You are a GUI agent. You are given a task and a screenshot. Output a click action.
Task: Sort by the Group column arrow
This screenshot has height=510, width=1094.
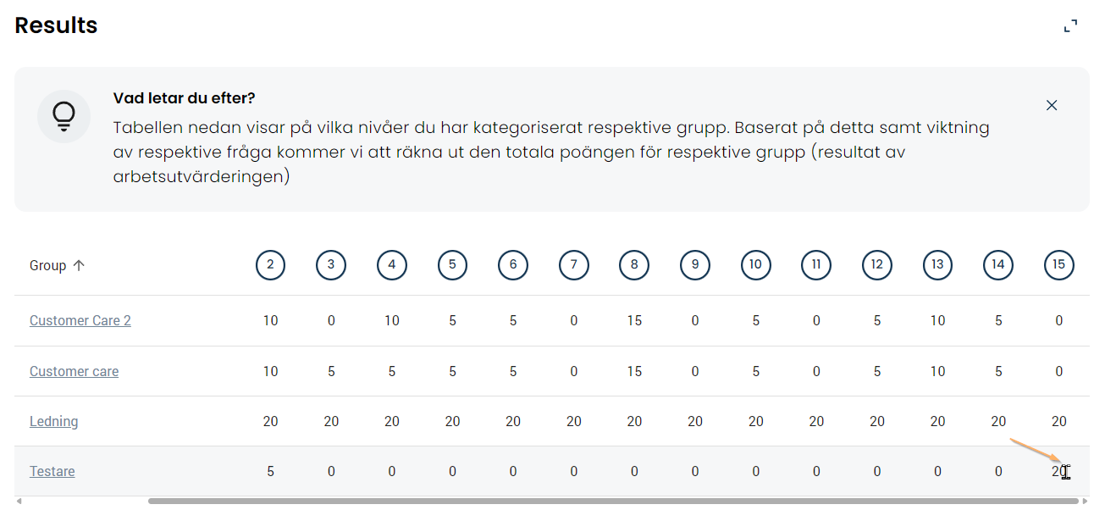coord(80,265)
